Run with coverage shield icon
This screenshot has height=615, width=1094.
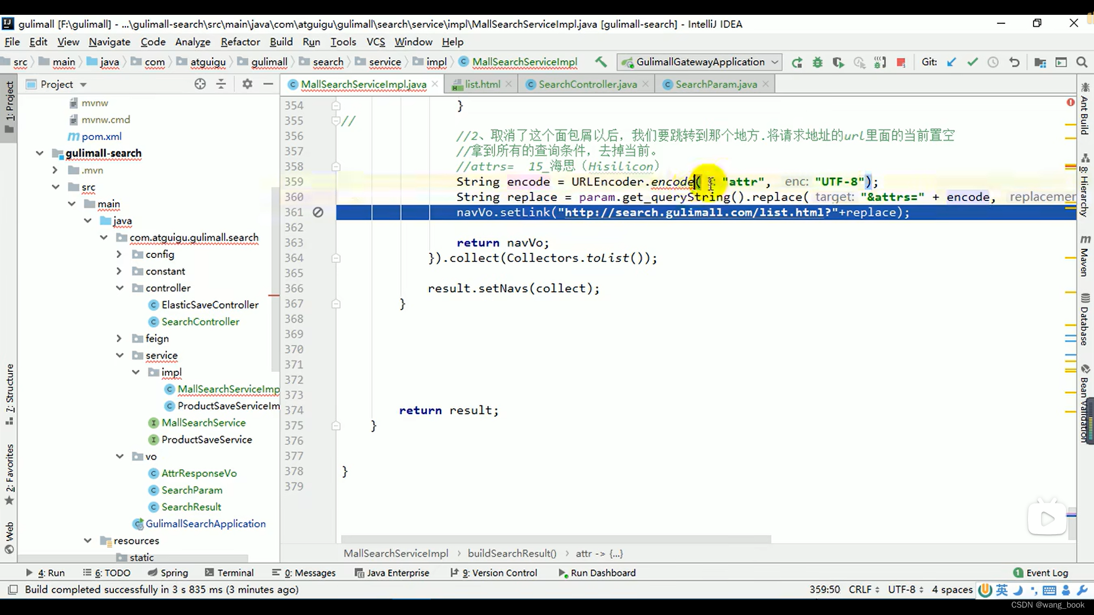pos(838,62)
